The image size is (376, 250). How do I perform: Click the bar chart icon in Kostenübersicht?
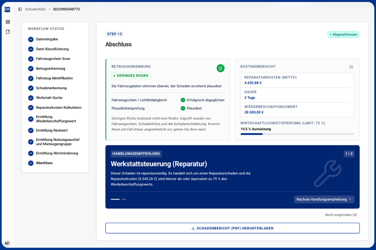pyautogui.click(x=351, y=67)
